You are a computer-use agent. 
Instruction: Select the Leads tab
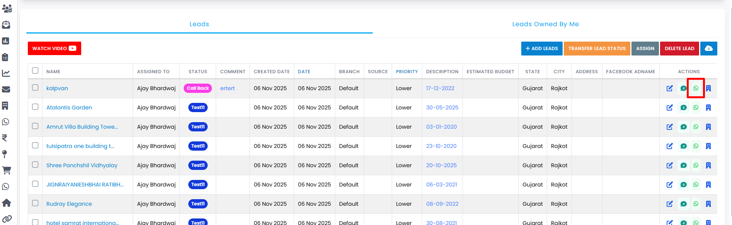[199, 24]
